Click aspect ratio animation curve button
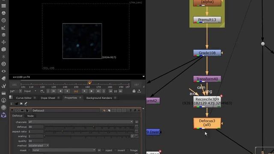Screen dimensions: 274x154 point(137,131)
